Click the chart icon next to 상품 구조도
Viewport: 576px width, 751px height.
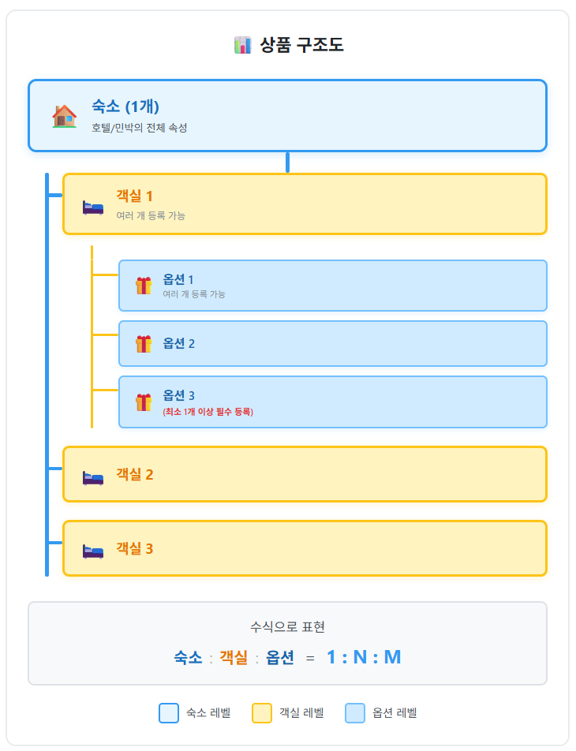pyautogui.click(x=242, y=45)
